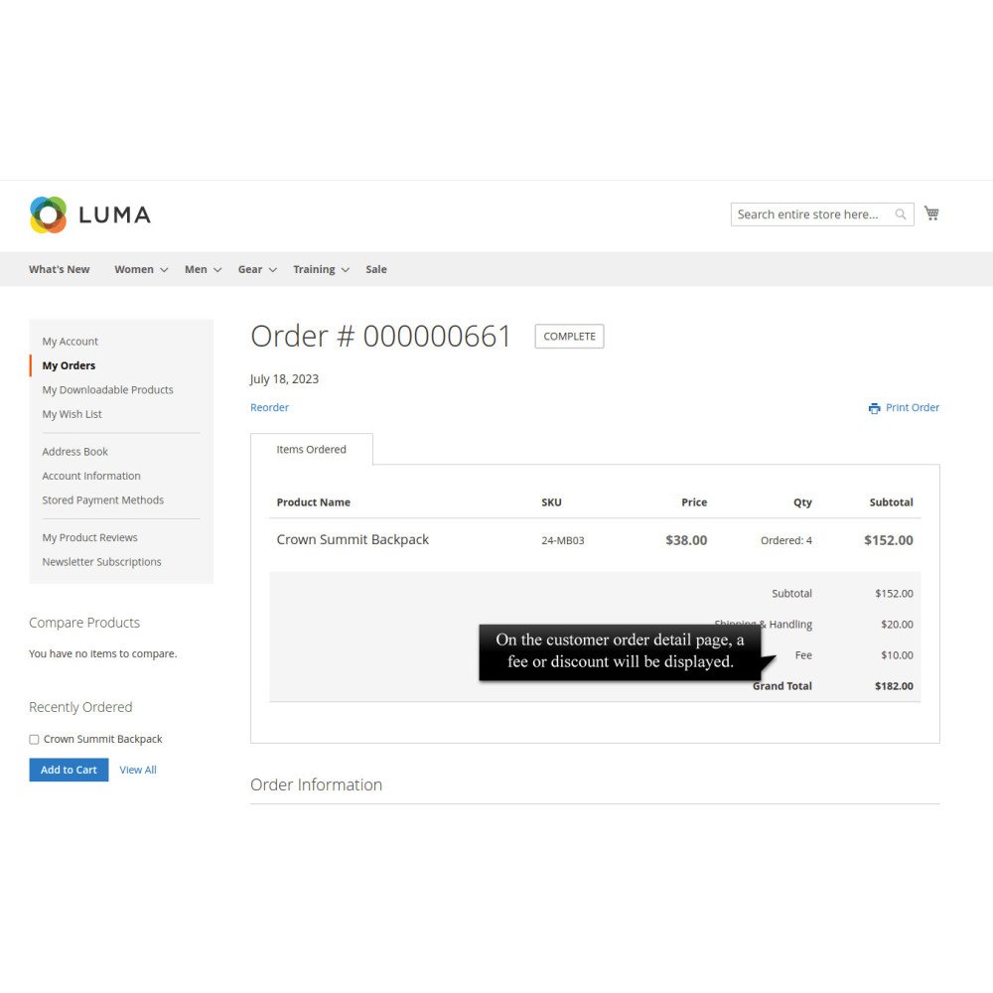Expand the Women menu chevron
993x993 pixels.
164,270
